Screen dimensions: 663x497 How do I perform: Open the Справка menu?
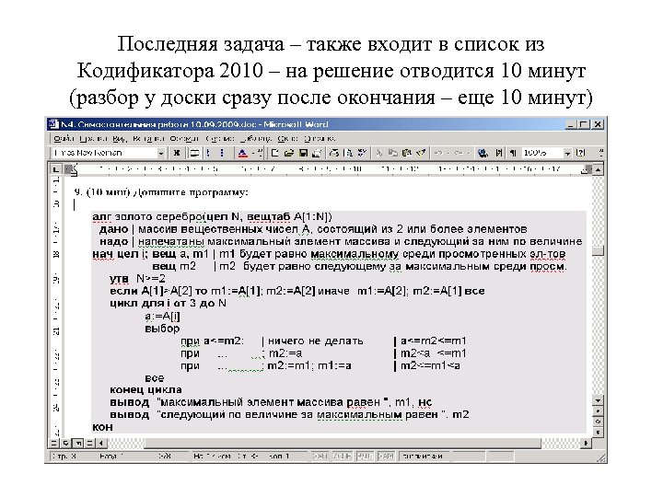click(x=320, y=139)
